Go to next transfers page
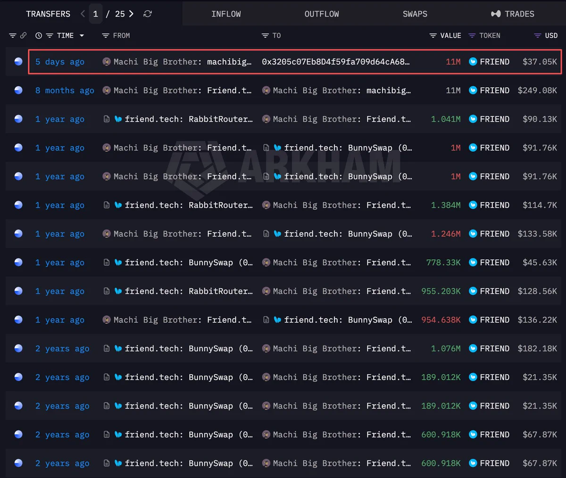Screen dimensions: 566x478 click(x=131, y=14)
